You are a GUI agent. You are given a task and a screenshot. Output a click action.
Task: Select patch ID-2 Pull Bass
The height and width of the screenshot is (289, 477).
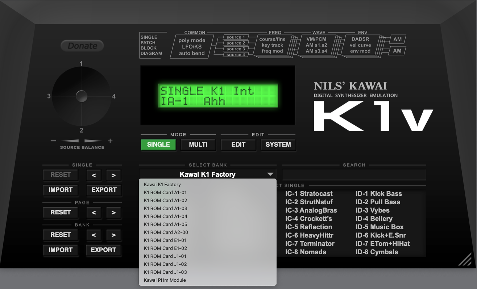(378, 202)
